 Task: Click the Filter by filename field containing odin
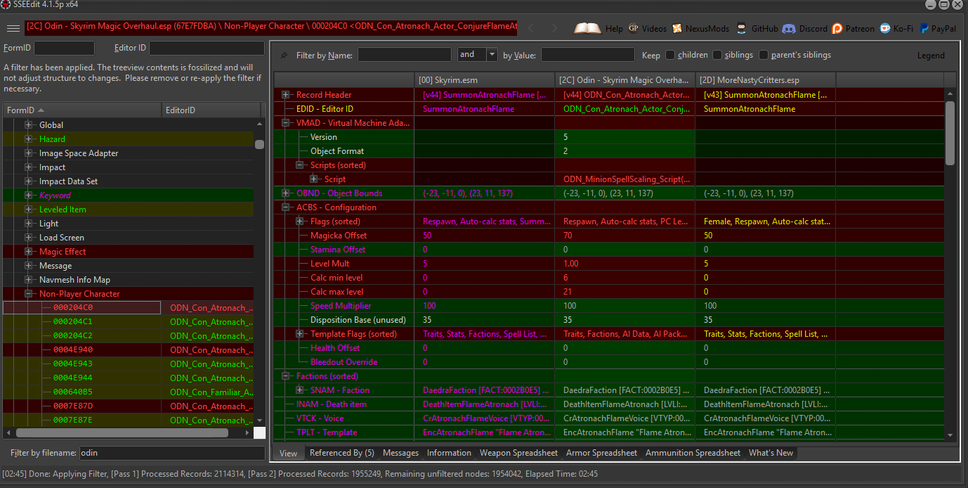click(172, 453)
